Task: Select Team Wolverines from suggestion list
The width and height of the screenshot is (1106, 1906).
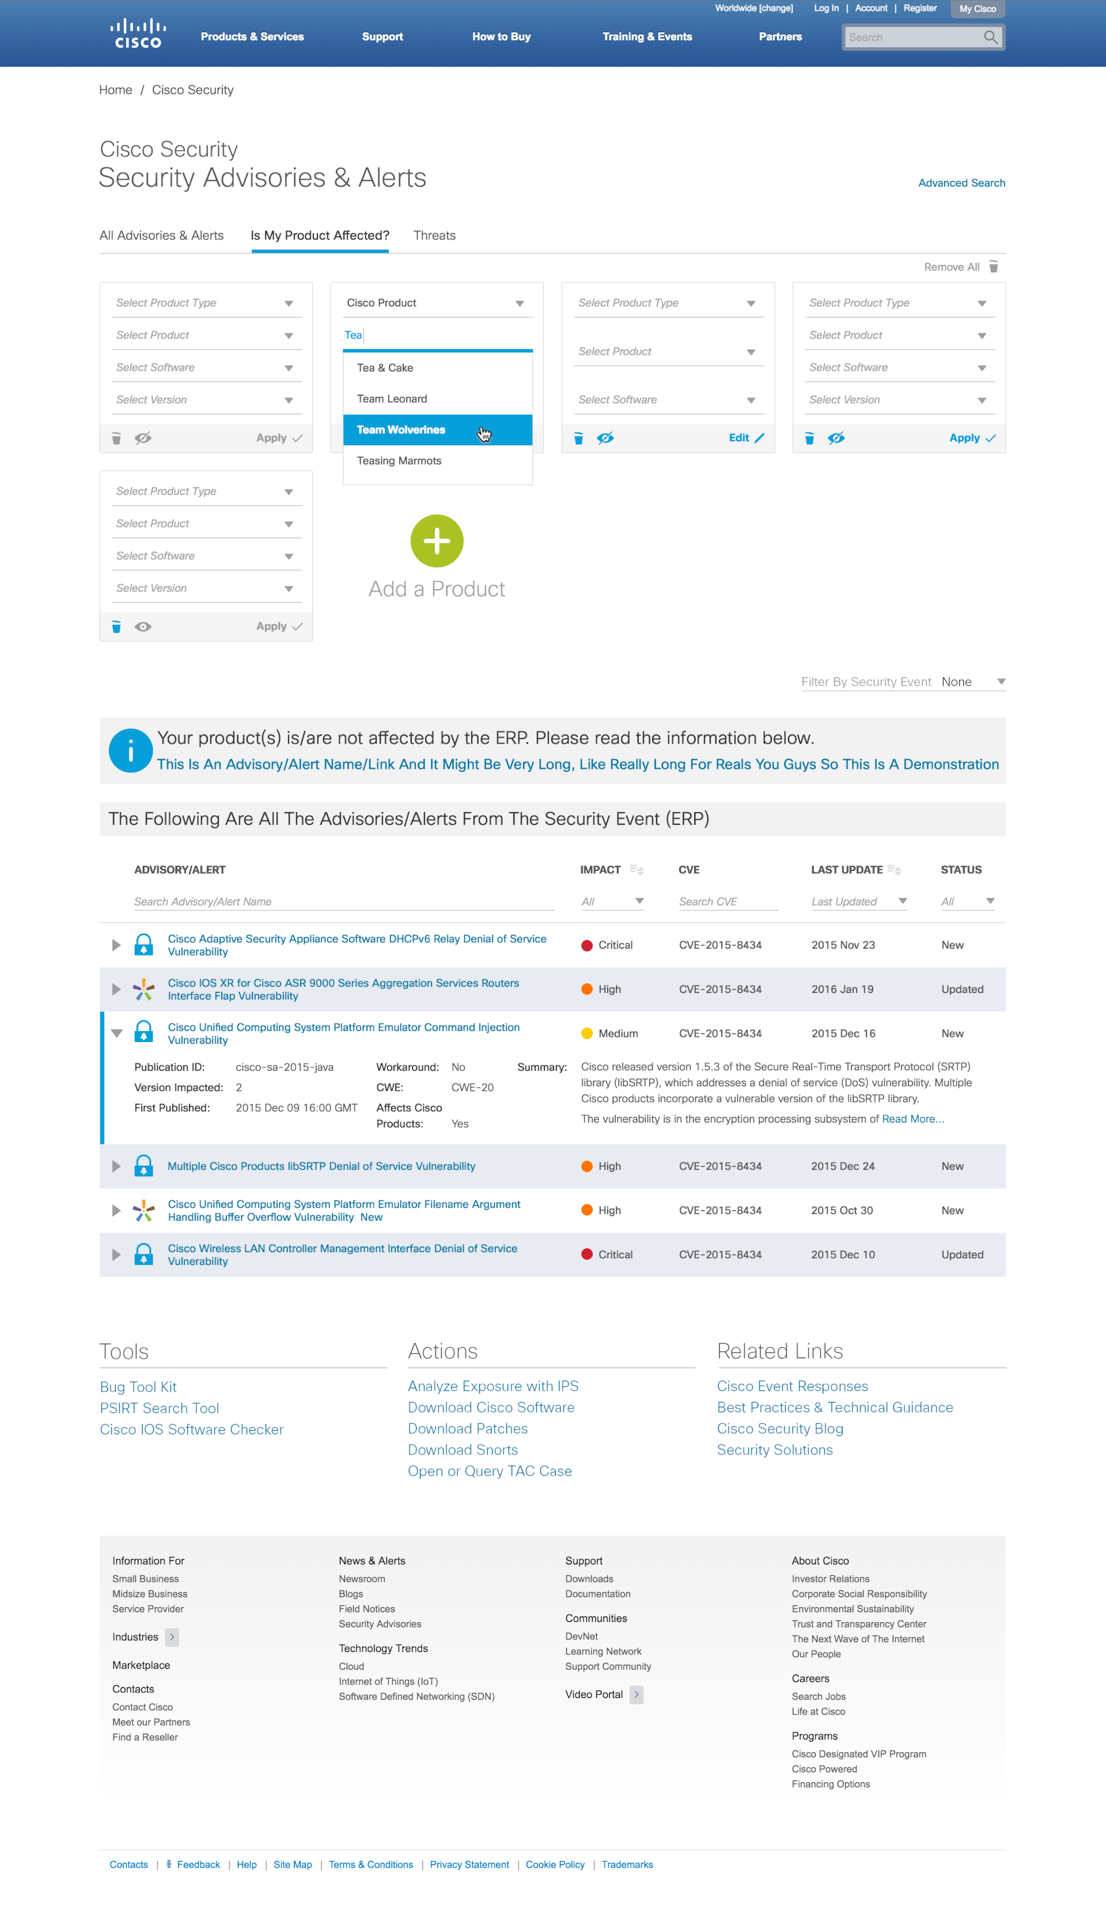Action: point(437,430)
